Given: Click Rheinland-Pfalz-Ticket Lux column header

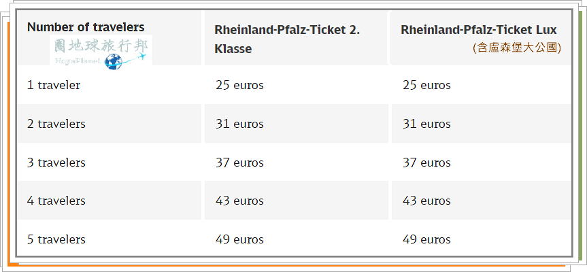Looking at the screenshot, I should pyautogui.click(x=478, y=29).
